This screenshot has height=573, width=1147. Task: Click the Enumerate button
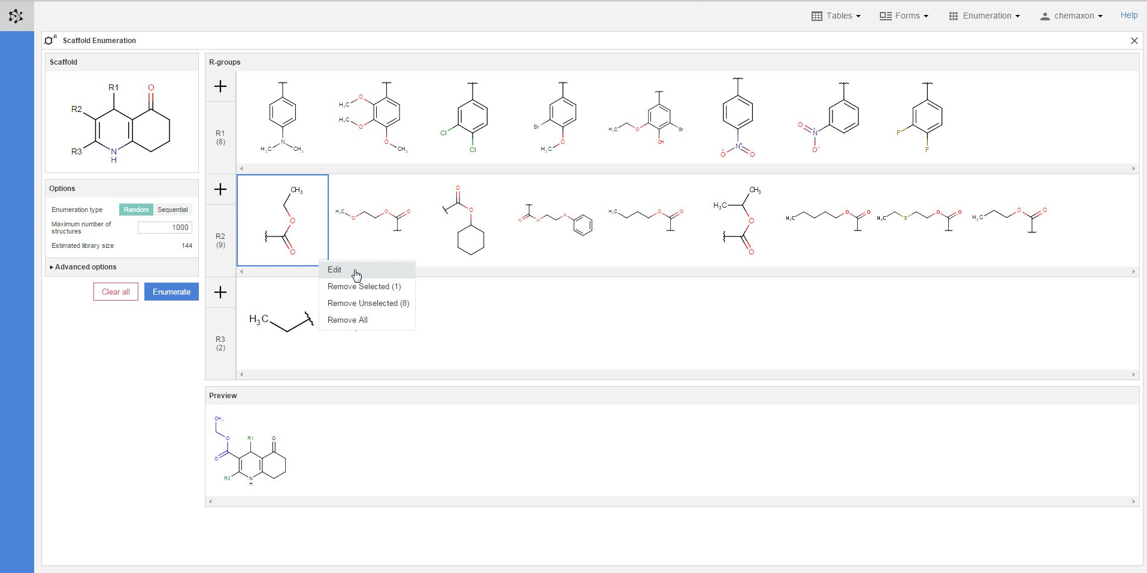tap(171, 292)
